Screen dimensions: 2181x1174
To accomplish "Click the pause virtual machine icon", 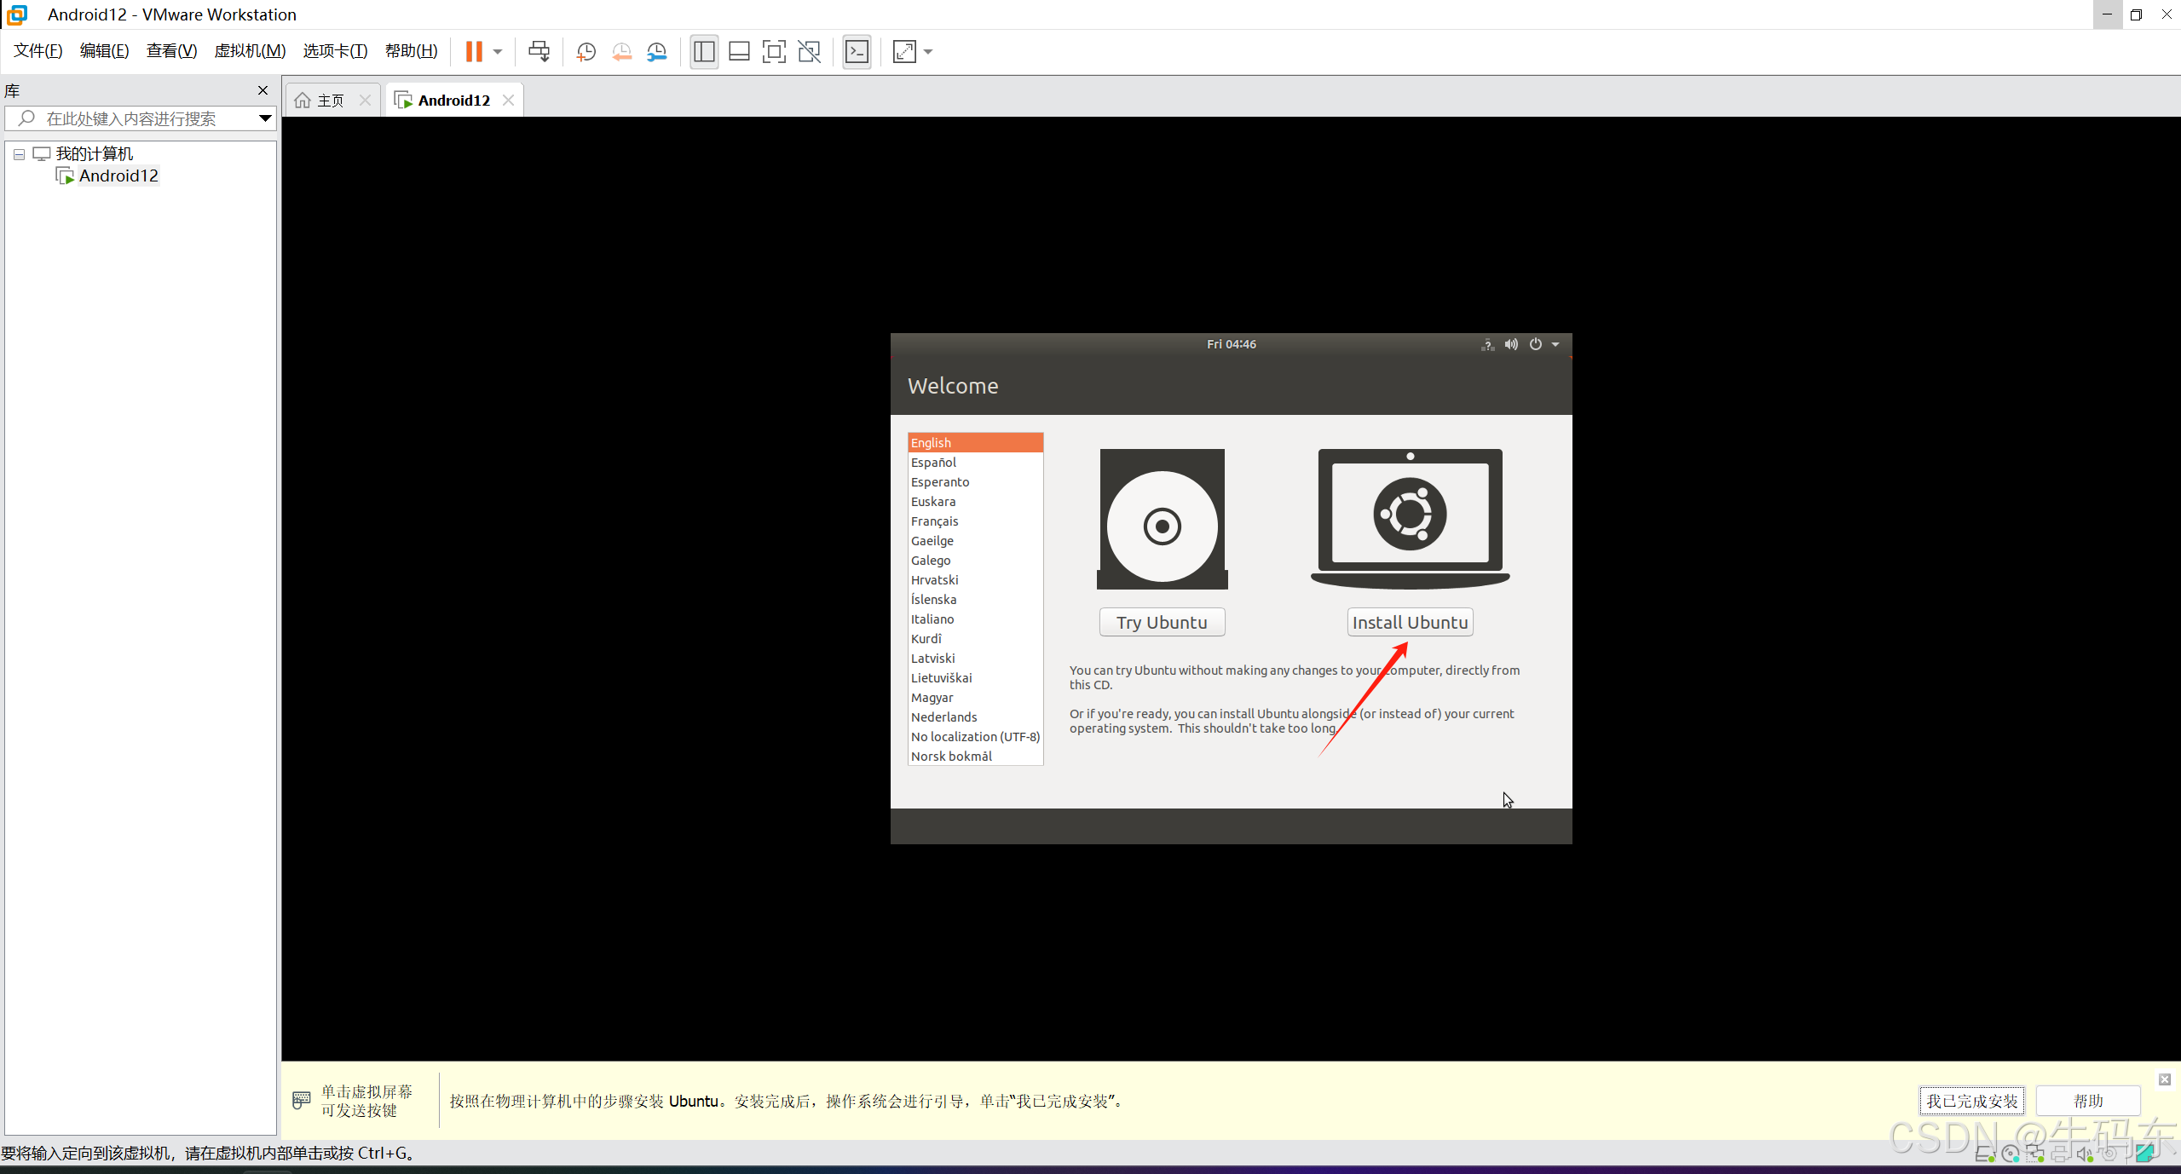I will 474,52.
